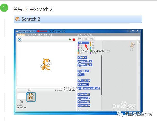Screen dimensions: 157x121
Task: Click the glide 1 secs to x y block
Action: (89, 88)
